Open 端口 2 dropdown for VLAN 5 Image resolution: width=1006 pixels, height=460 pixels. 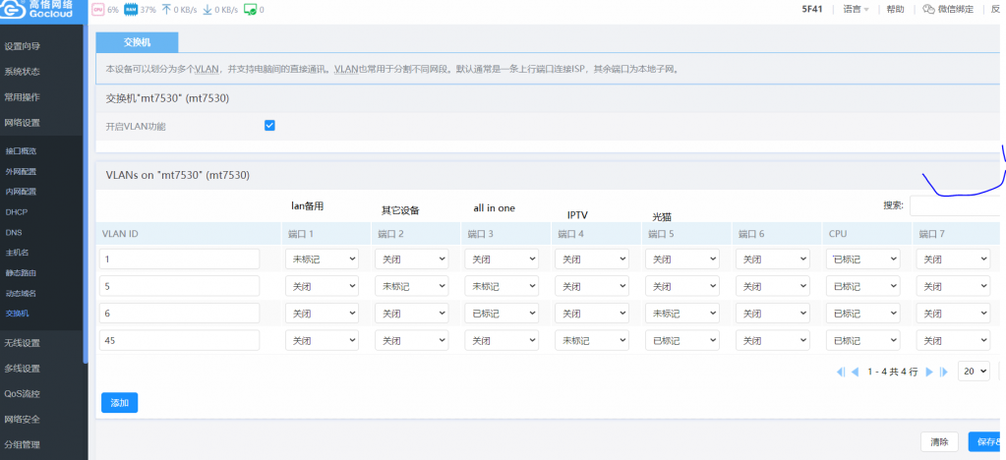coord(412,286)
